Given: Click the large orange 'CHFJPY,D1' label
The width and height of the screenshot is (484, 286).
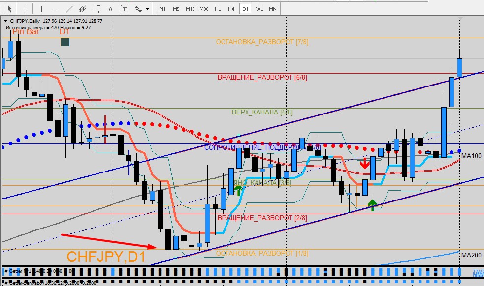Looking at the screenshot, I should [x=106, y=257].
